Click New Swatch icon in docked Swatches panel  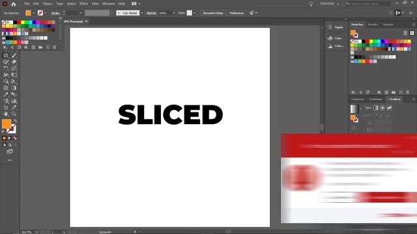pos(401,92)
